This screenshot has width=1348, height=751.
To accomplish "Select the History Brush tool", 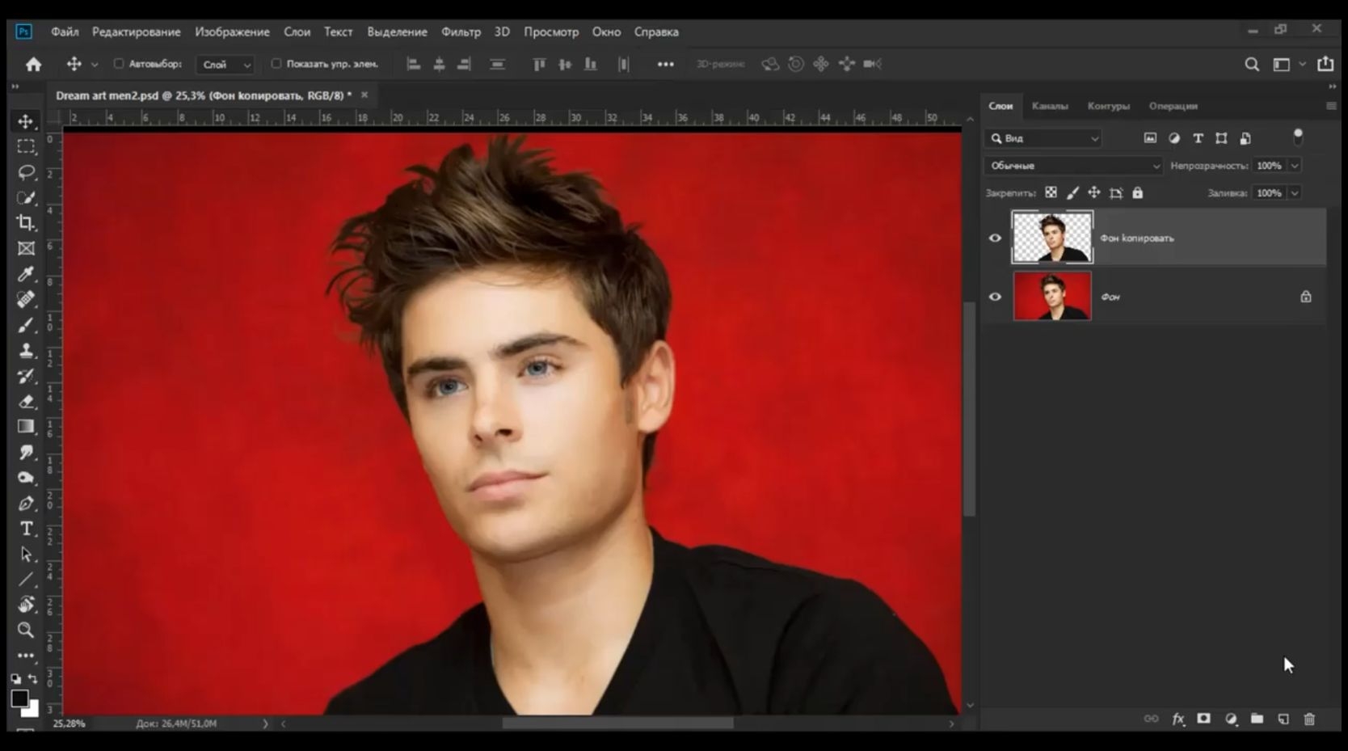I will (x=26, y=376).
